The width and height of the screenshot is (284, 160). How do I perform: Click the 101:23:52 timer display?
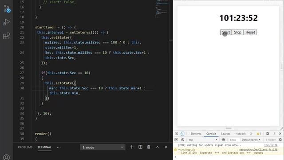click(x=239, y=18)
